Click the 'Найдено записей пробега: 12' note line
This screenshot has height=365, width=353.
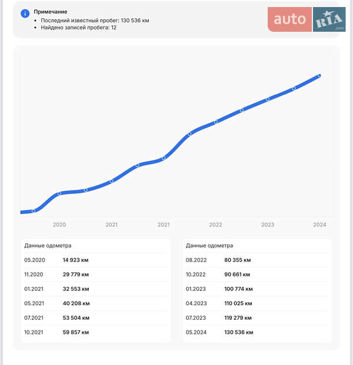78,28
